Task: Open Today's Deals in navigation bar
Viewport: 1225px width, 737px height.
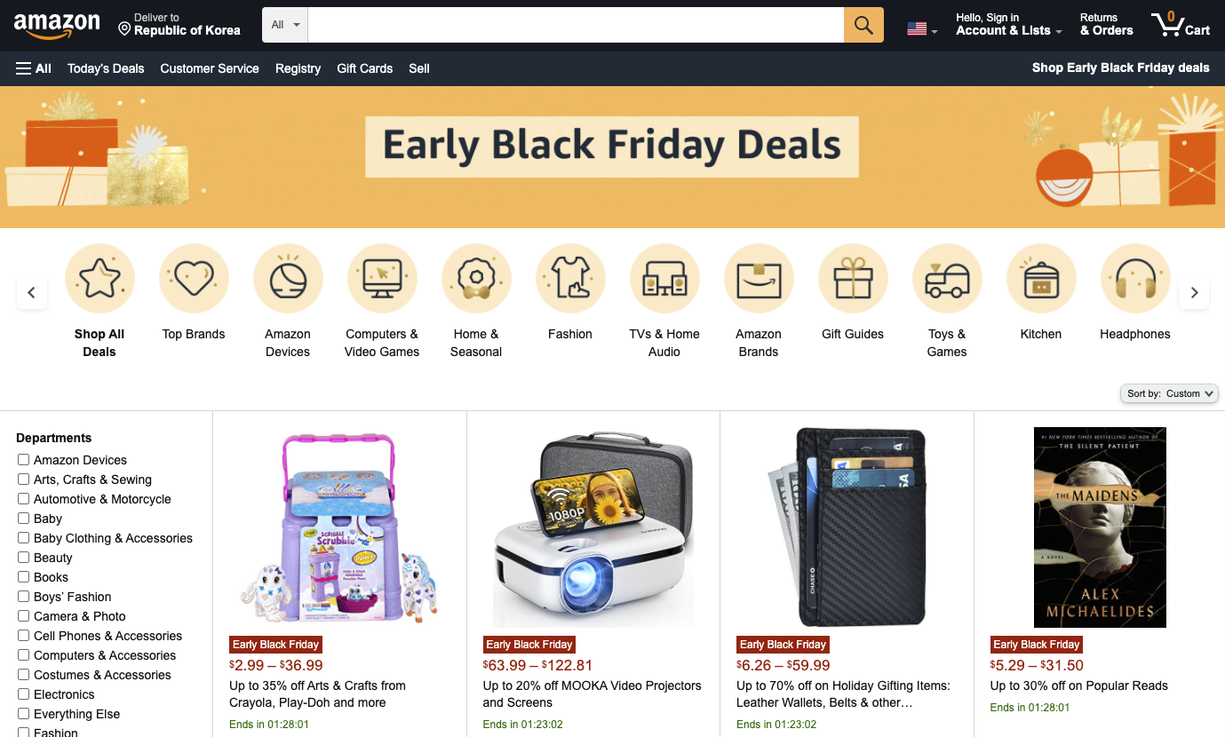Action: click(x=106, y=68)
